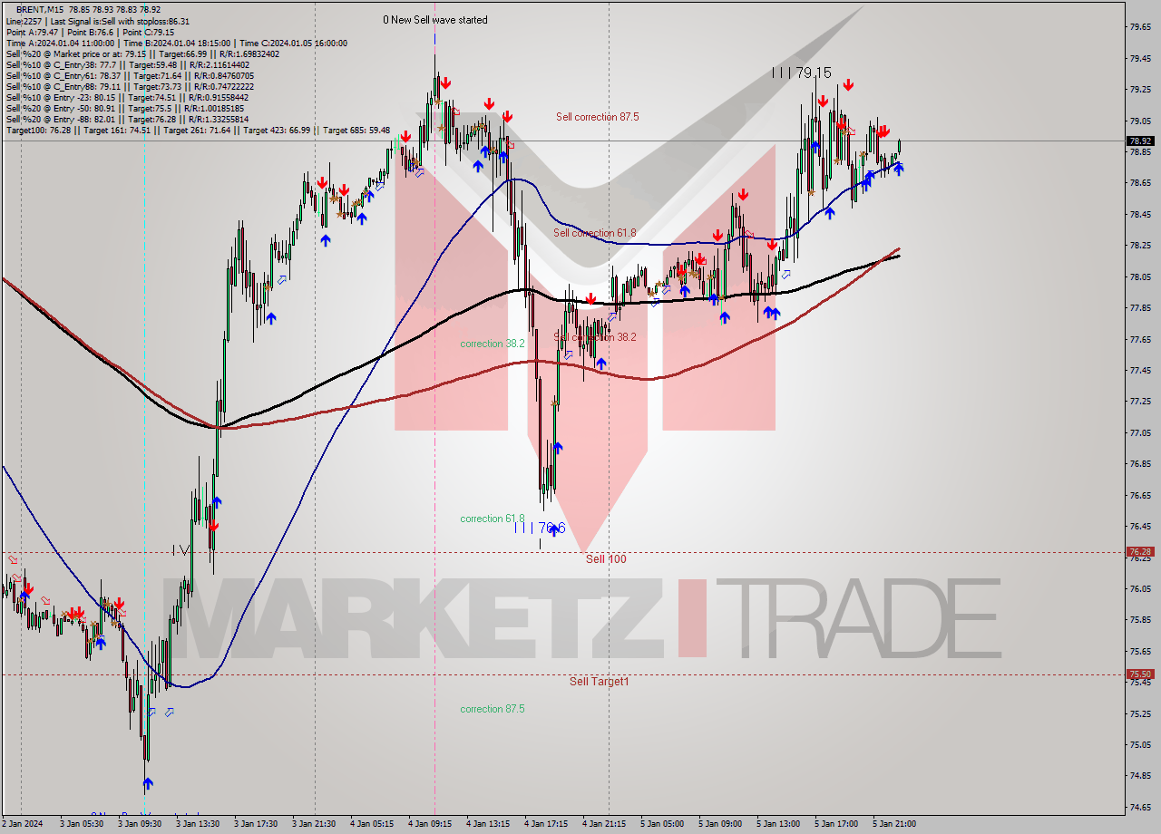1161x834 pixels.
Task: Click the blue 'I I I 76.6' wave label
Action: (540, 527)
